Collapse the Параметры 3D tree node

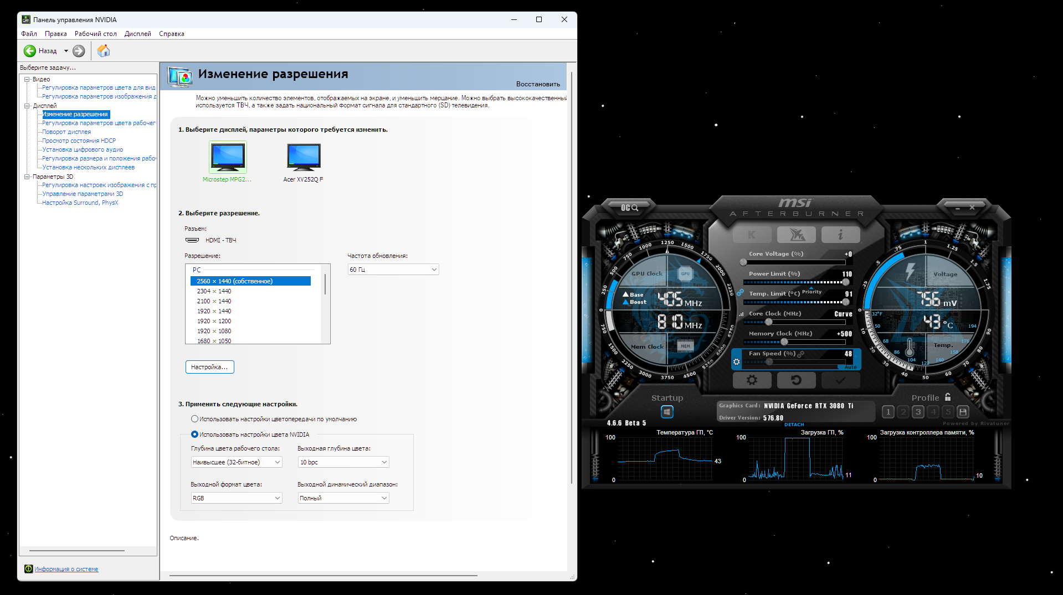27,177
